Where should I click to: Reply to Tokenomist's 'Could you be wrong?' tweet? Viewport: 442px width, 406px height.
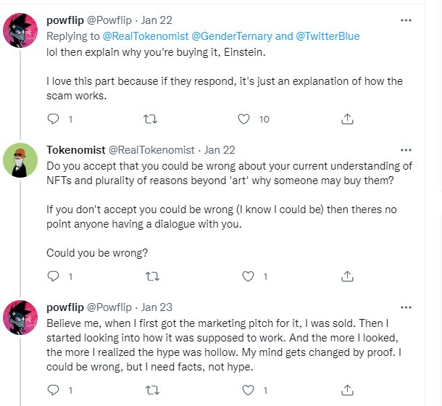(53, 276)
